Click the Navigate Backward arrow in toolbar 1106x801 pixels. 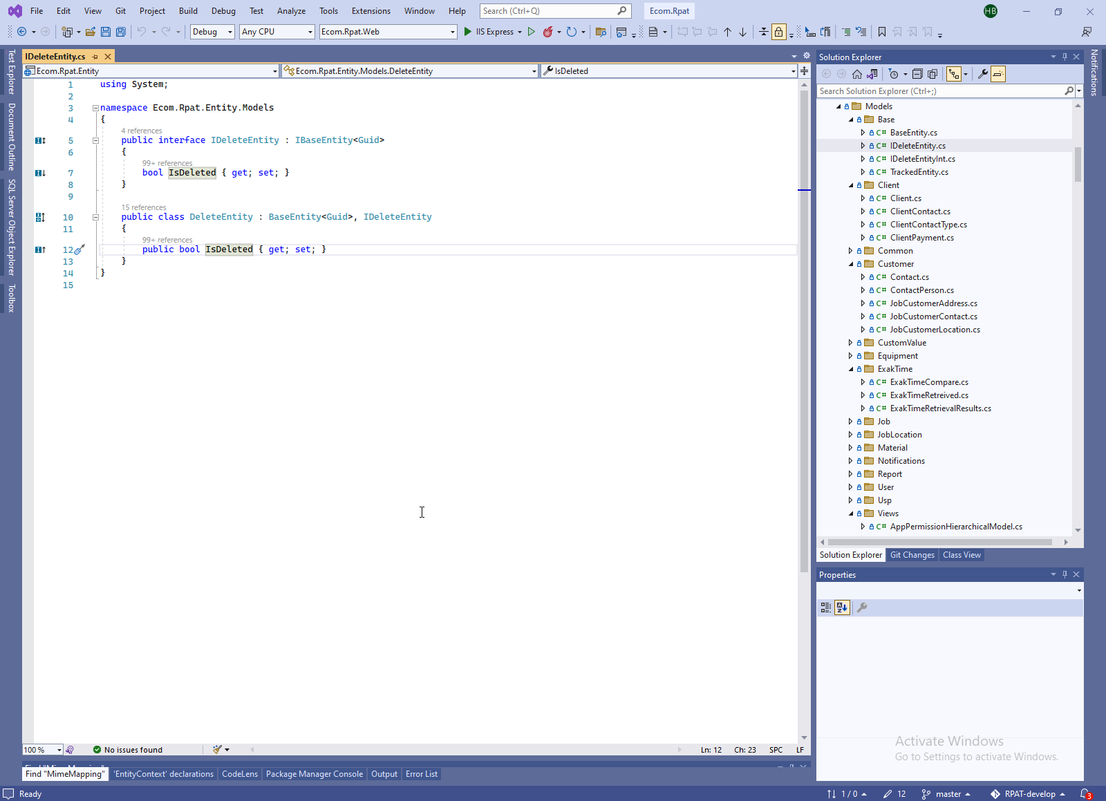pyautogui.click(x=22, y=32)
